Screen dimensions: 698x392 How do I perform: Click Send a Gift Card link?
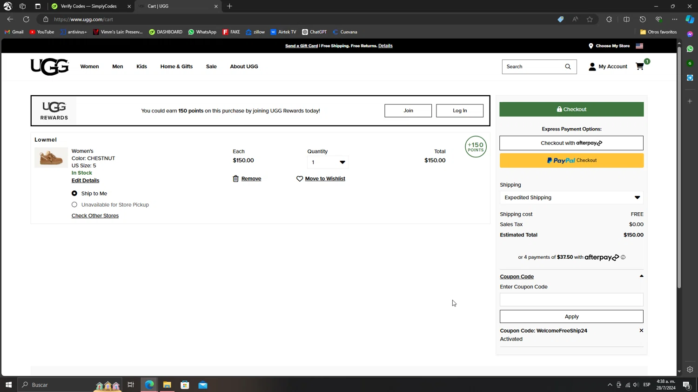[x=302, y=46]
